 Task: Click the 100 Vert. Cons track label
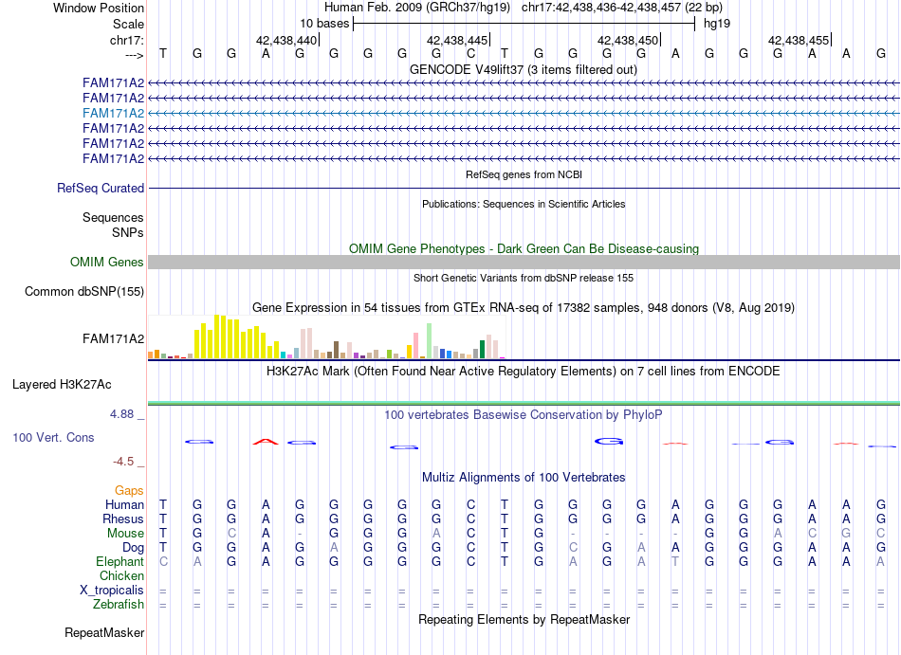coord(53,437)
